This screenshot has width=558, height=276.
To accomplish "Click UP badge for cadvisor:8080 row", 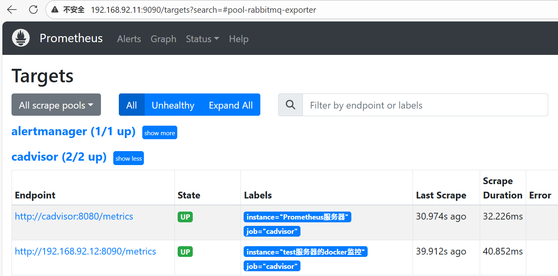I will tap(185, 217).
